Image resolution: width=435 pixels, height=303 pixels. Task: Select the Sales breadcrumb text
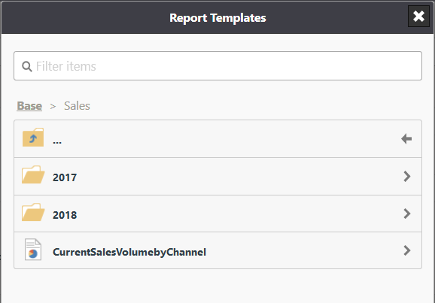(77, 105)
